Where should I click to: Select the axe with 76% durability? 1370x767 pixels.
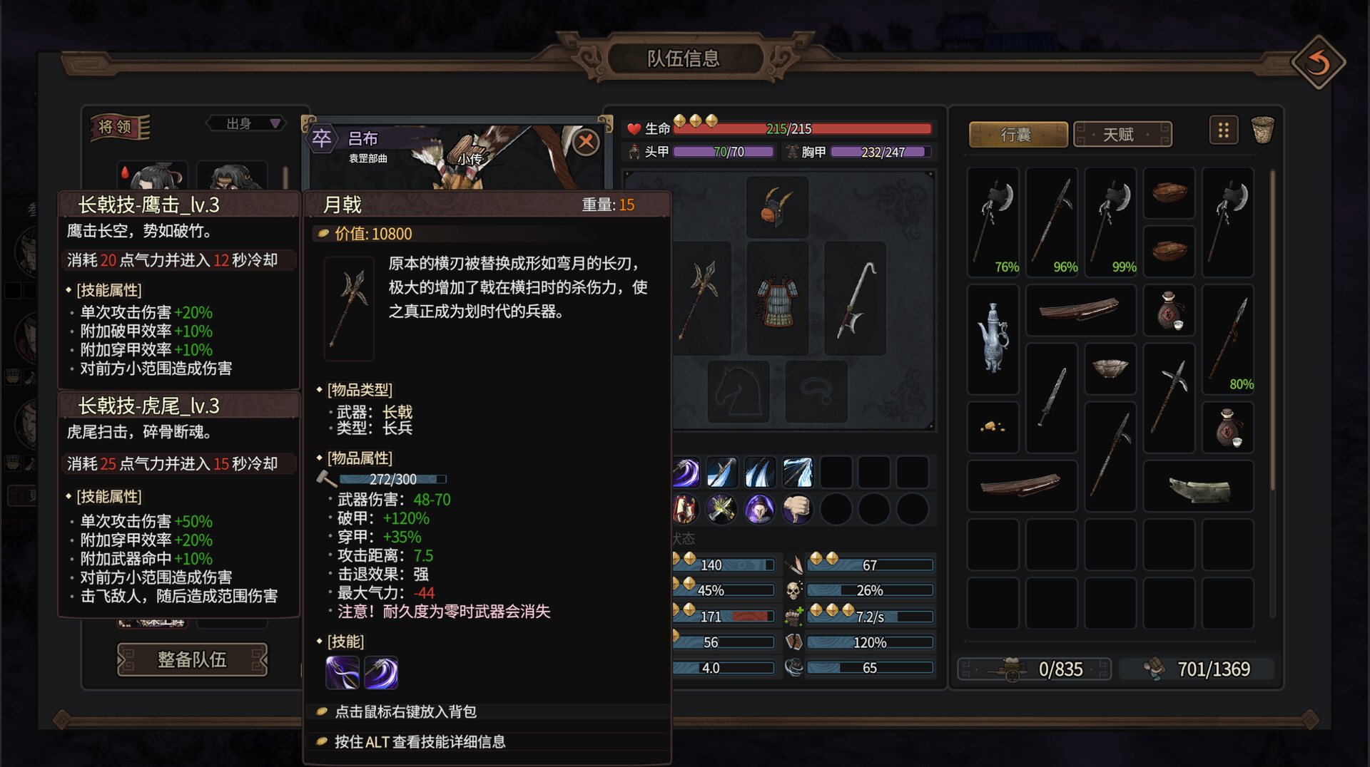(x=993, y=222)
